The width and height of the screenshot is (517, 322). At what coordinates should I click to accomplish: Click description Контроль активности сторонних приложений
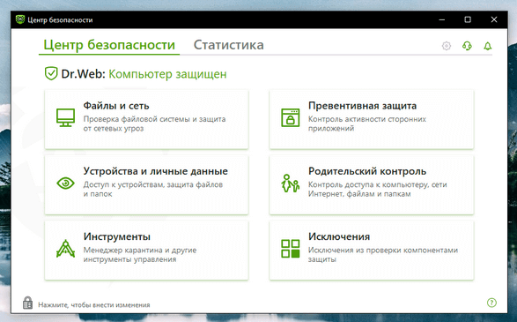pos(367,124)
